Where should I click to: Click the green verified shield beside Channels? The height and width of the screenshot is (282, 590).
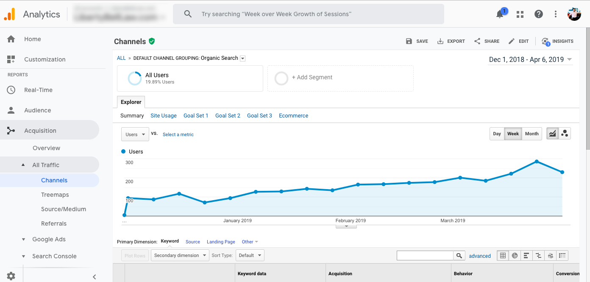point(152,41)
